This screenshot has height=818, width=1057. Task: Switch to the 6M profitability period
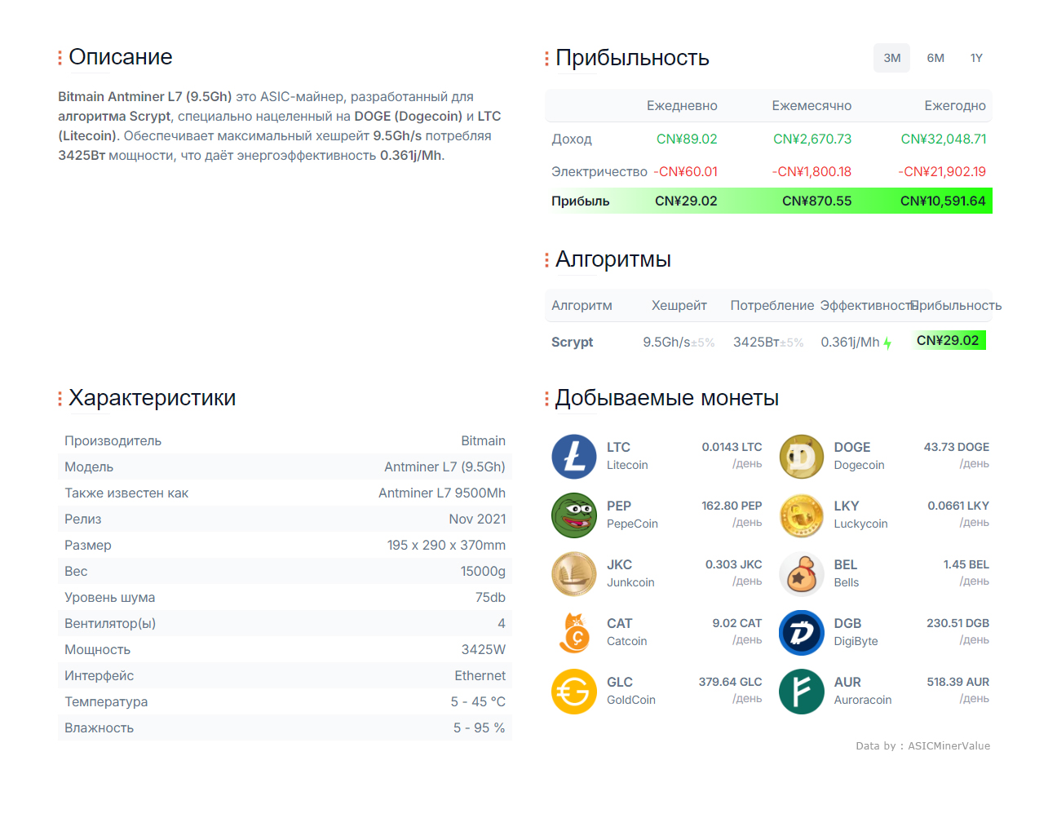pyautogui.click(x=935, y=58)
